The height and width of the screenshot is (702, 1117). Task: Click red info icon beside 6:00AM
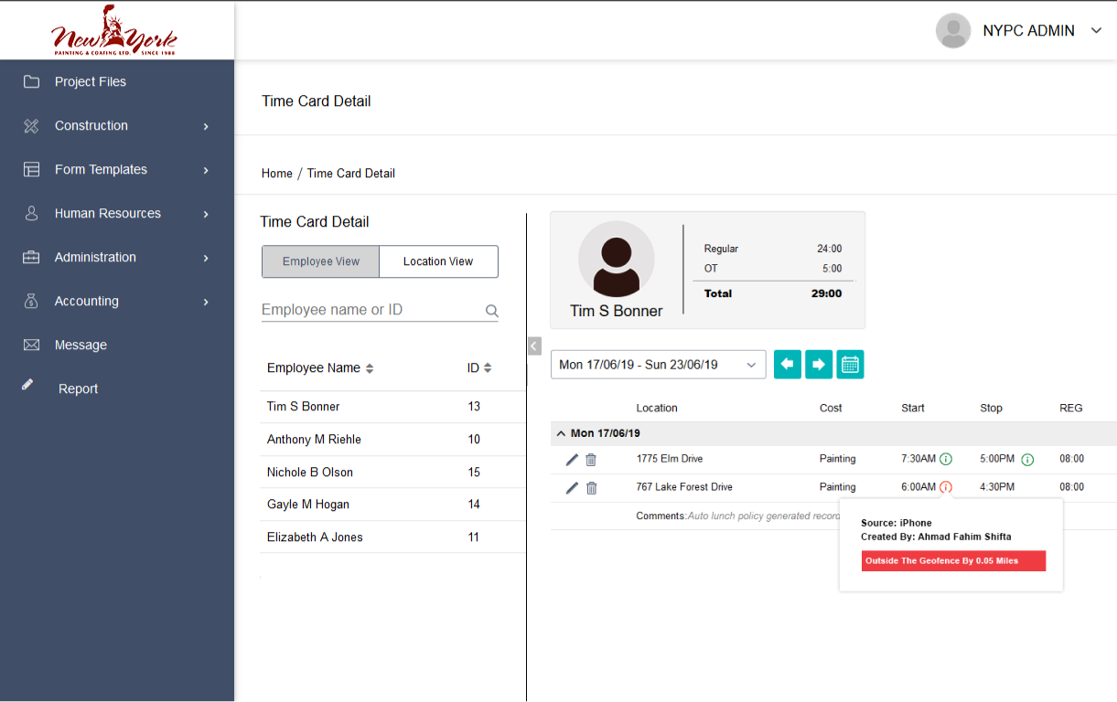(x=946, y=487)
